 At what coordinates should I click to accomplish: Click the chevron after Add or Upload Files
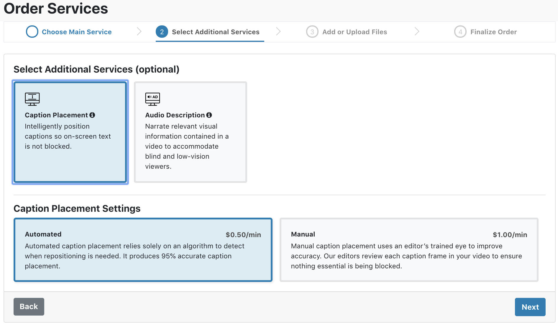(417, 32)
